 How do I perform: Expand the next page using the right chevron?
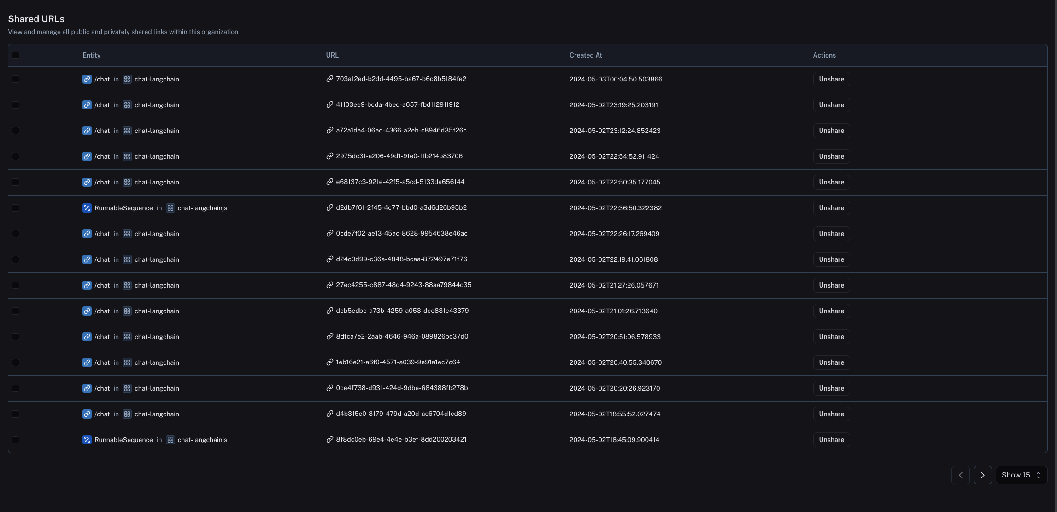pos(982,475)
